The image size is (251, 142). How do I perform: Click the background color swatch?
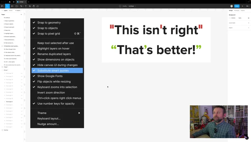point(230,18)
